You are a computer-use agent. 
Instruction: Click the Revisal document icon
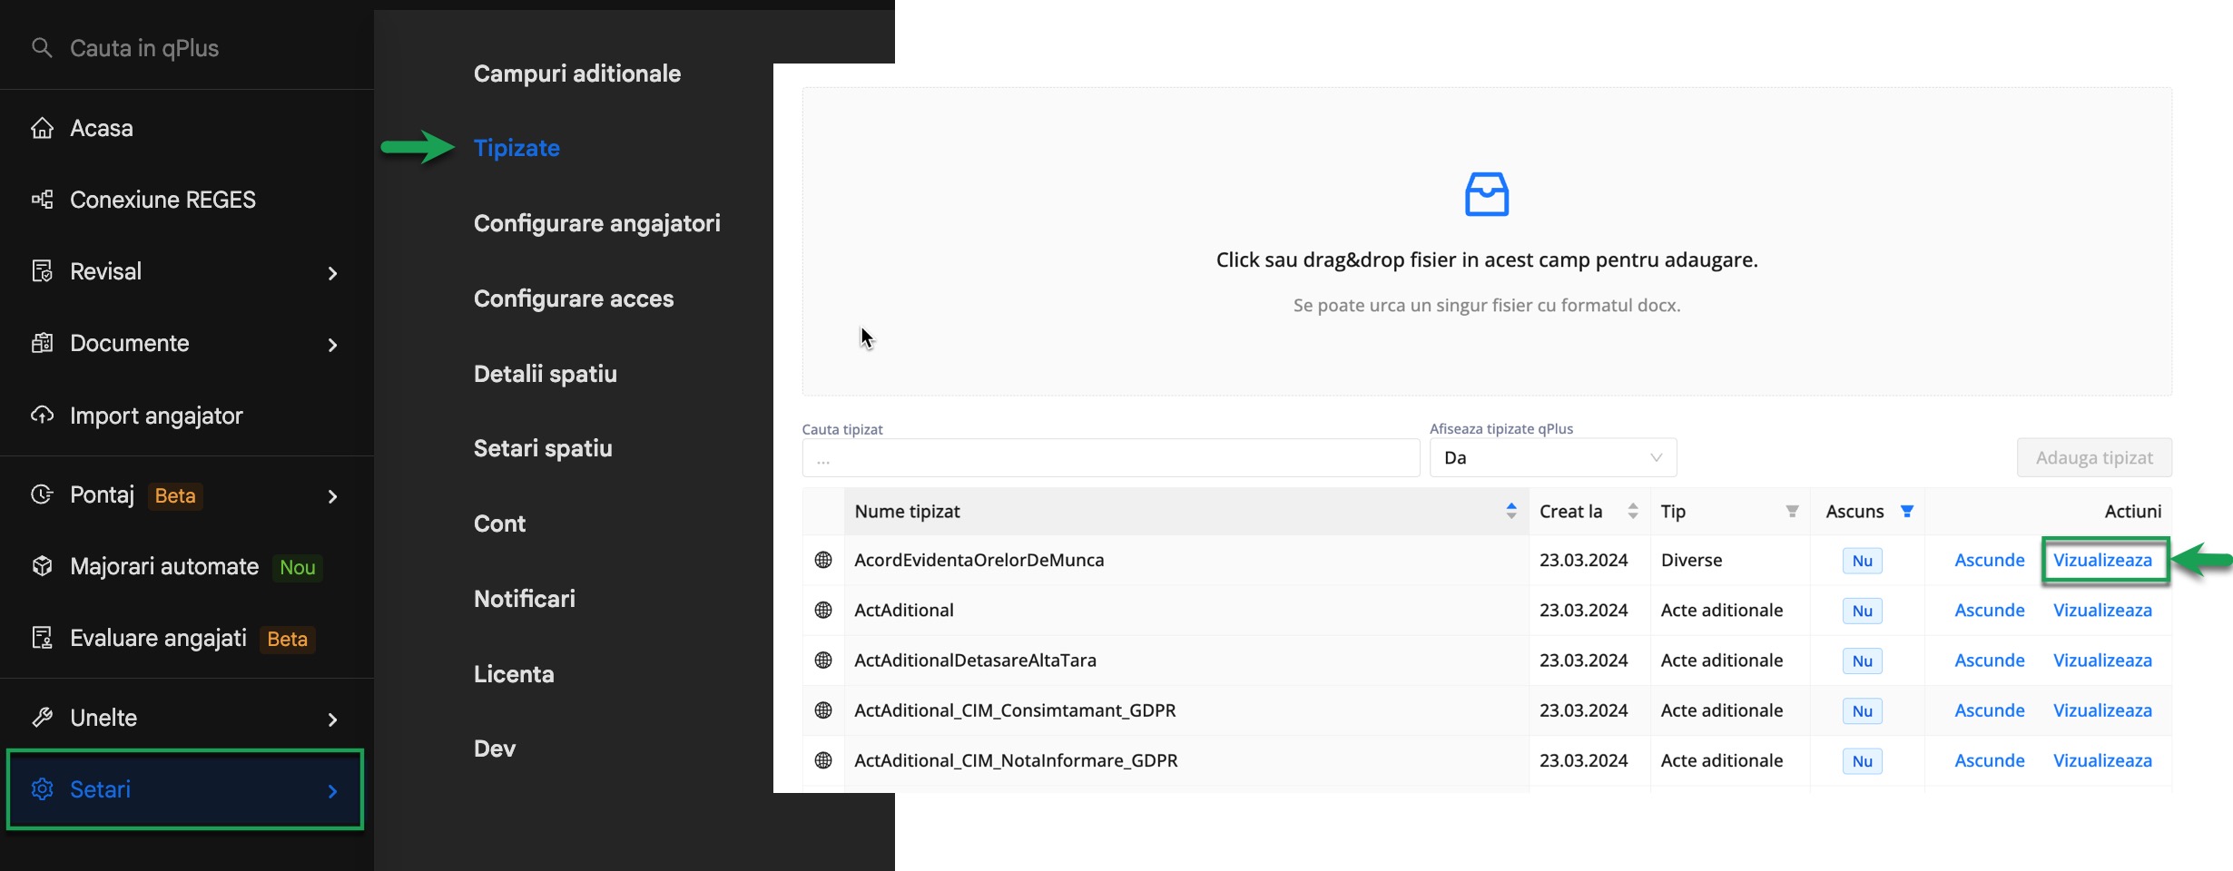pyautogui.click(x=42, y=271)
